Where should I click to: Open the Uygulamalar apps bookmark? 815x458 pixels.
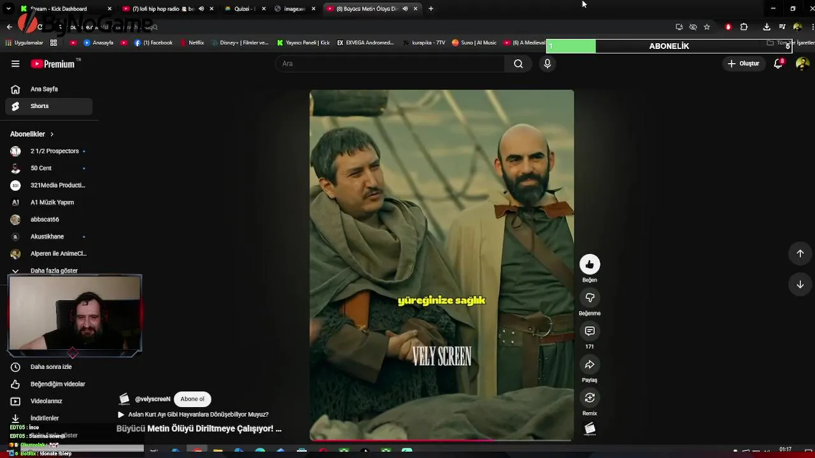pos(24,43)
